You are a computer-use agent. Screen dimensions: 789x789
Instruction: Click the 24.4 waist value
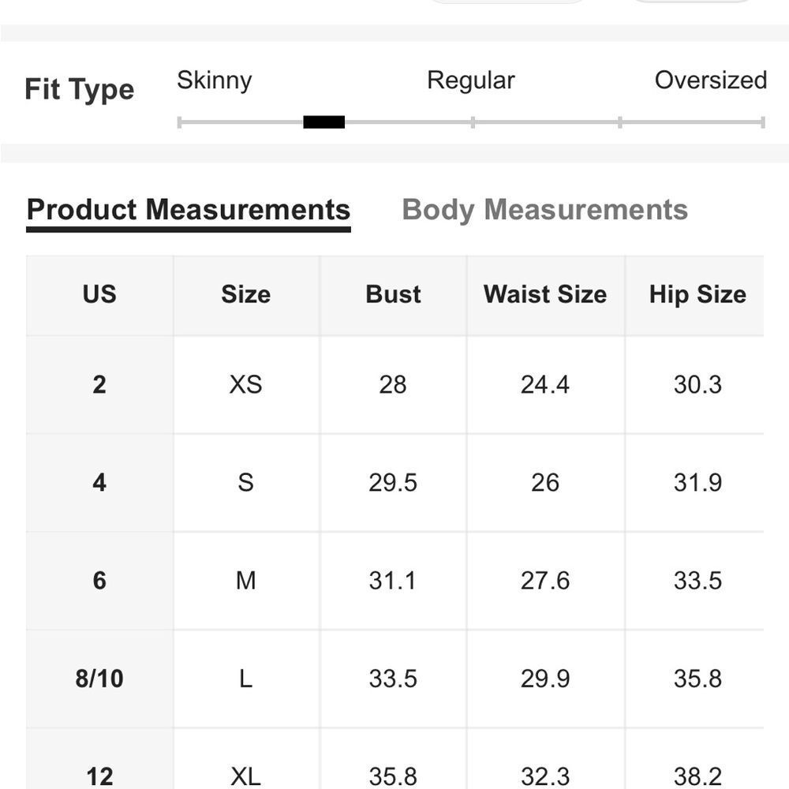pyautogui.click(x=544, y=384)
